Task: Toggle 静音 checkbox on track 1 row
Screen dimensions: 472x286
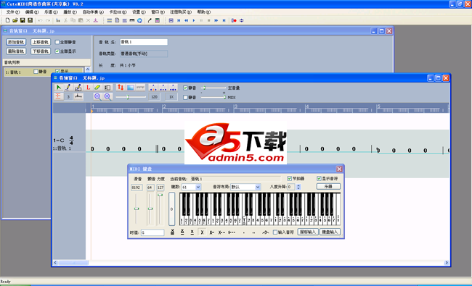Action: (36, 72)
